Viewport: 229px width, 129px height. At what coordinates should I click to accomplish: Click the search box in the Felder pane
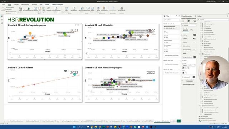(213, 20)
